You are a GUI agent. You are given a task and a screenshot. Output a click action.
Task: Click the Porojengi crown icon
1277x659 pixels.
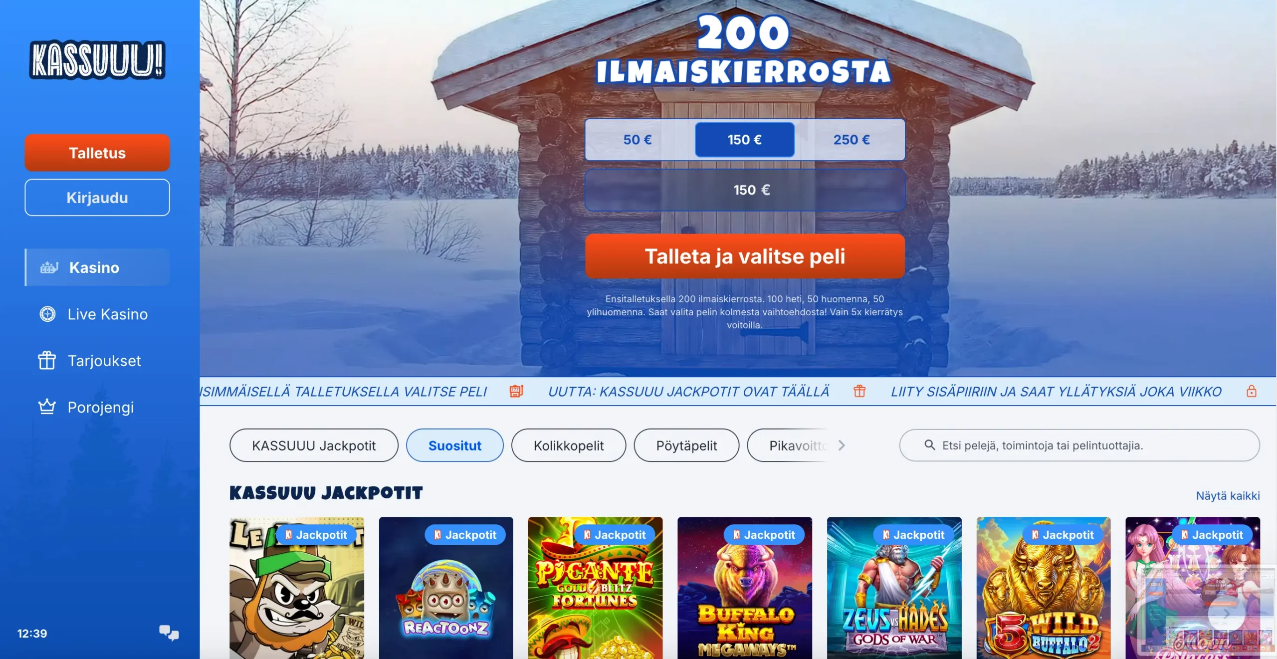pos(47,407)
